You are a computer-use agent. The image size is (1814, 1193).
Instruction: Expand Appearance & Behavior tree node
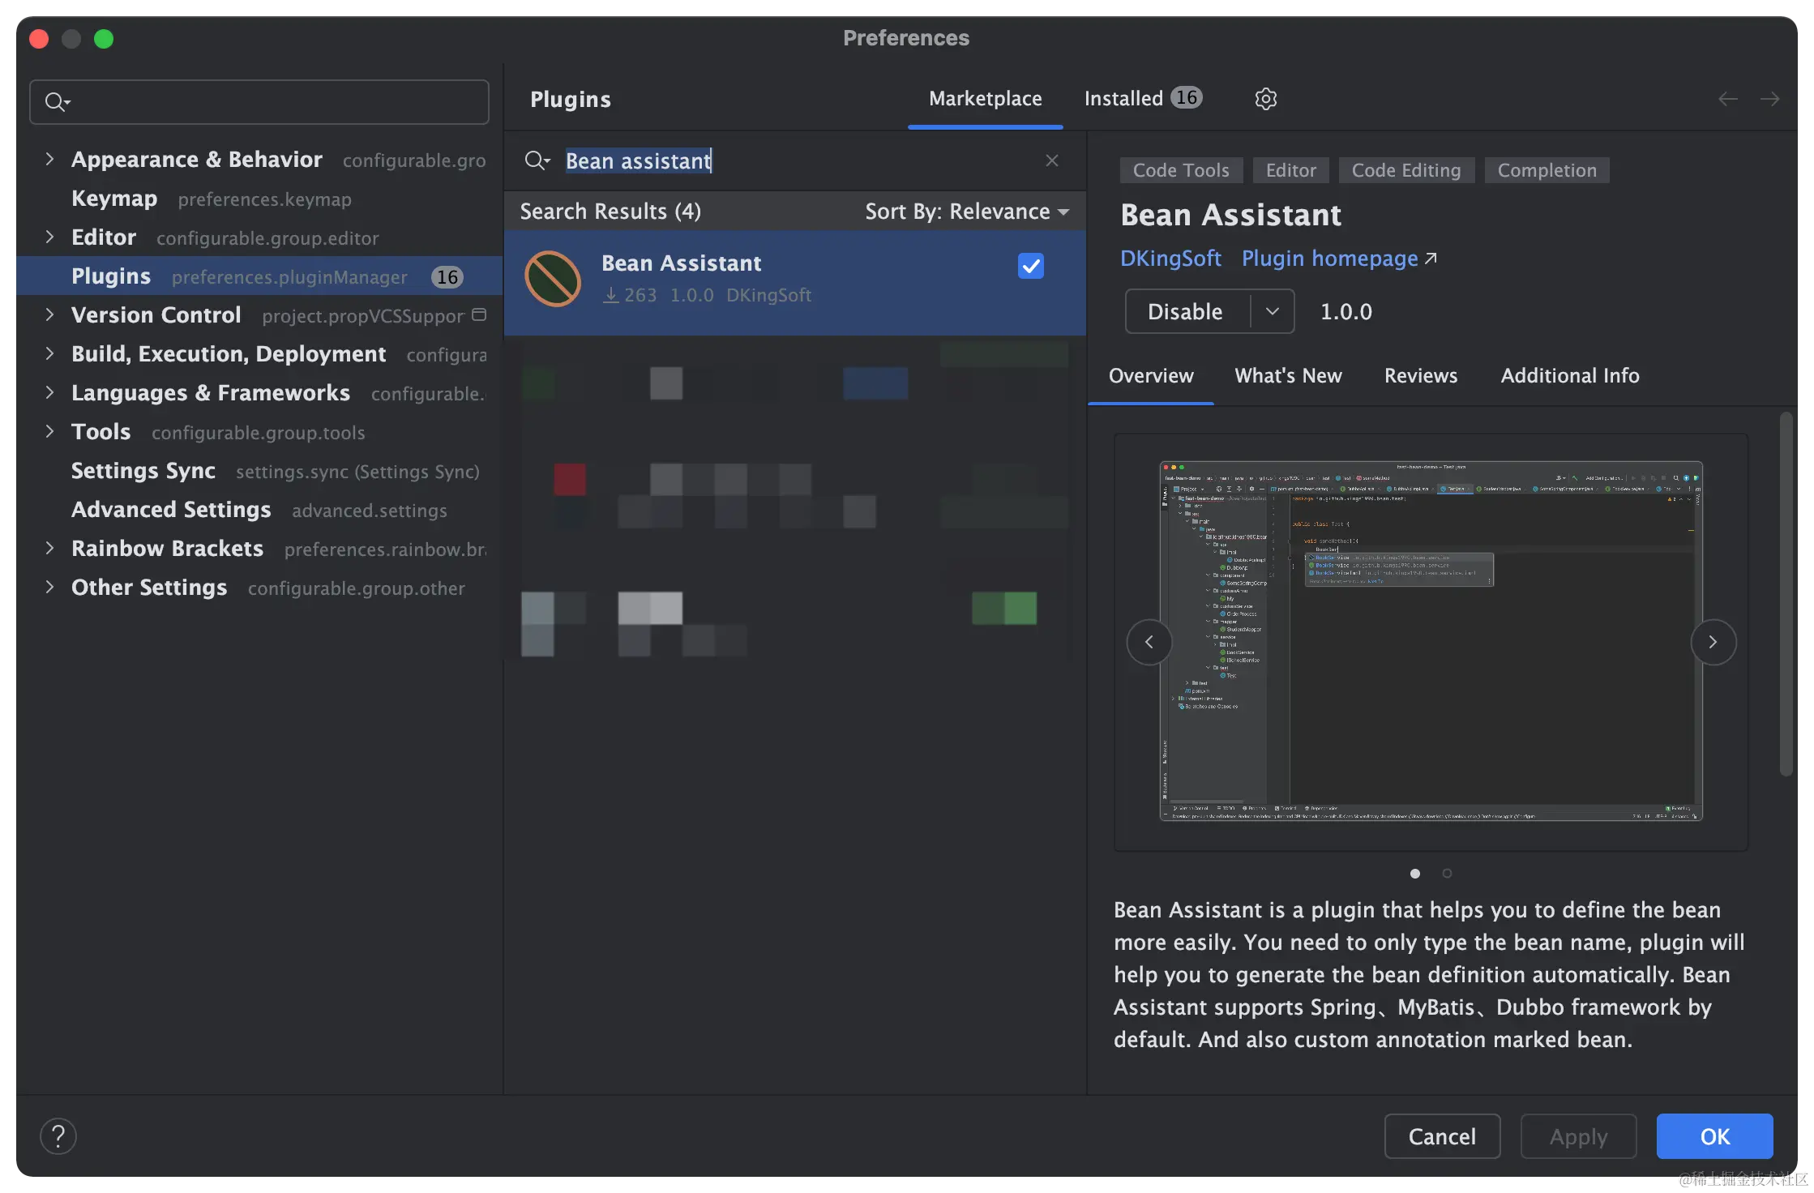point(49,159)
